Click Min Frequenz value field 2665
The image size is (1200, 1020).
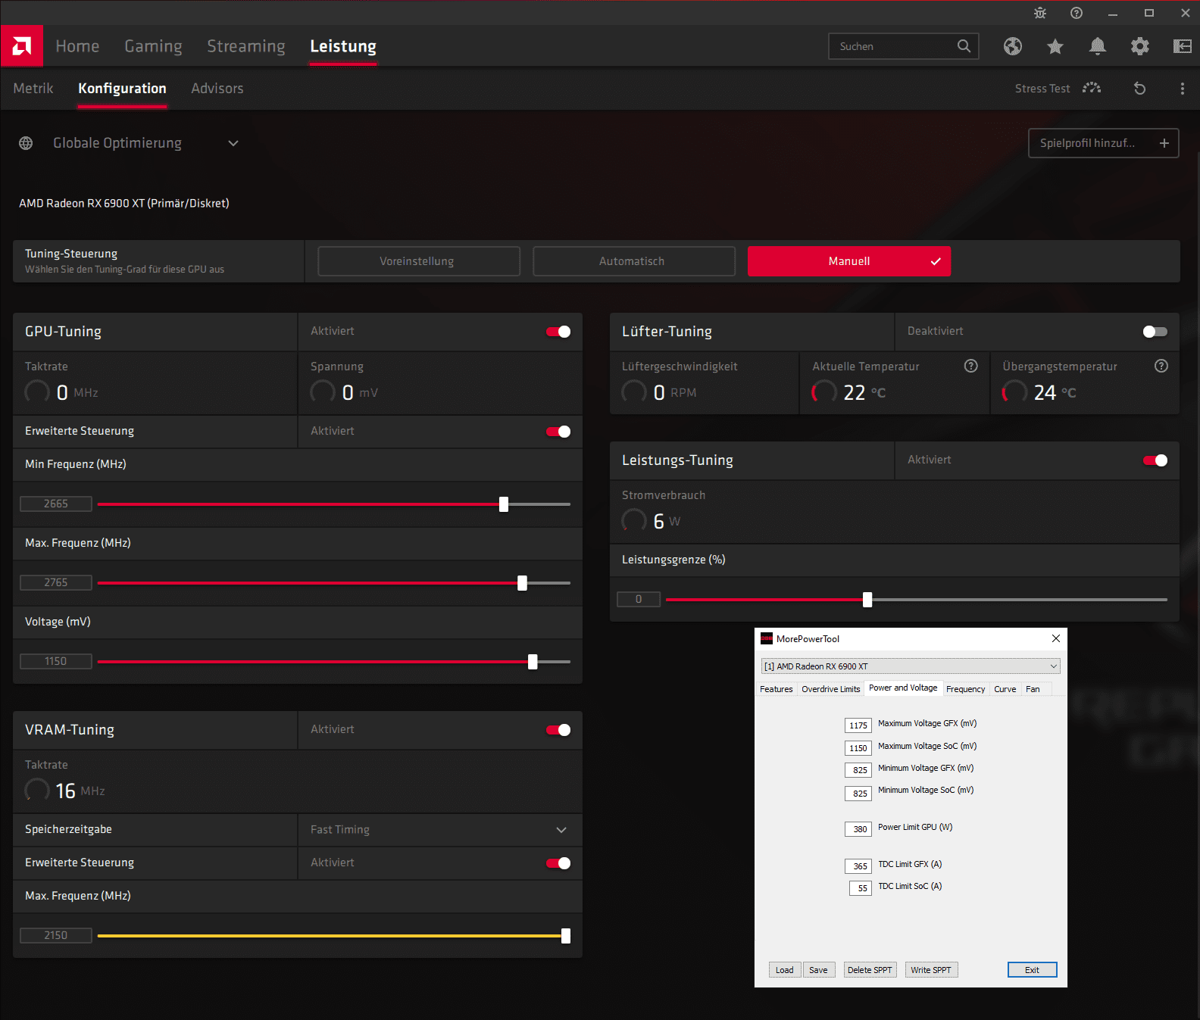[x=56, y=504]
